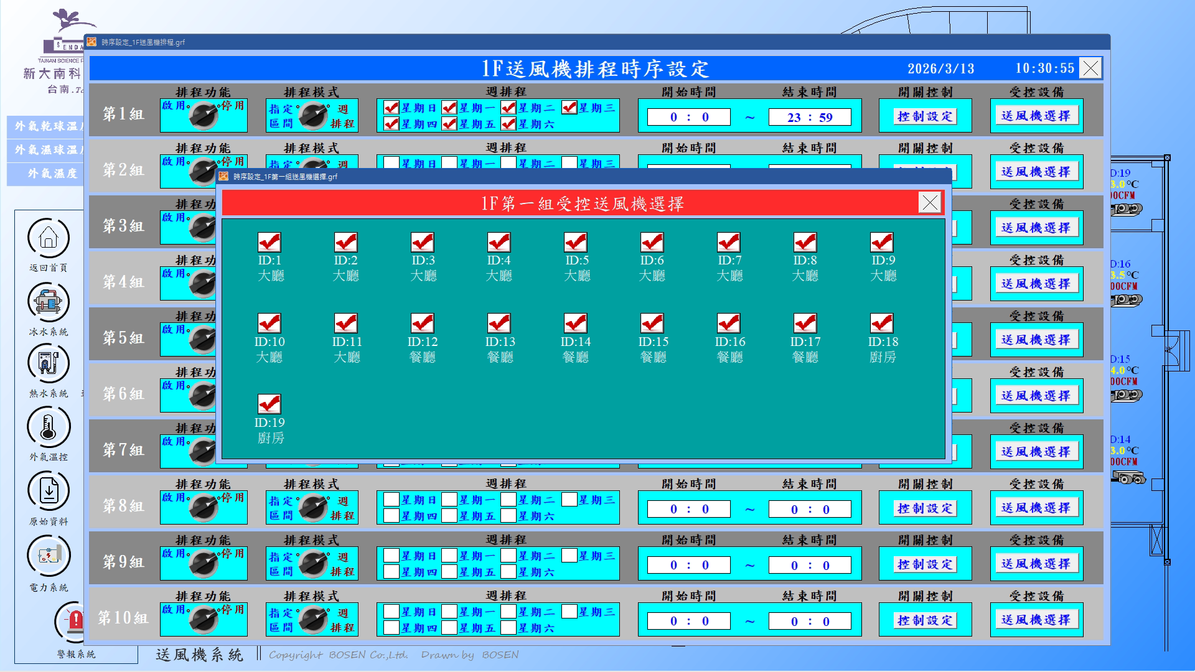Click Group 10's 送風機選擇 button
Image resolution: width=1195 pixels, height=672 pixels.
pyautogui.click(x=1036, y=620)
